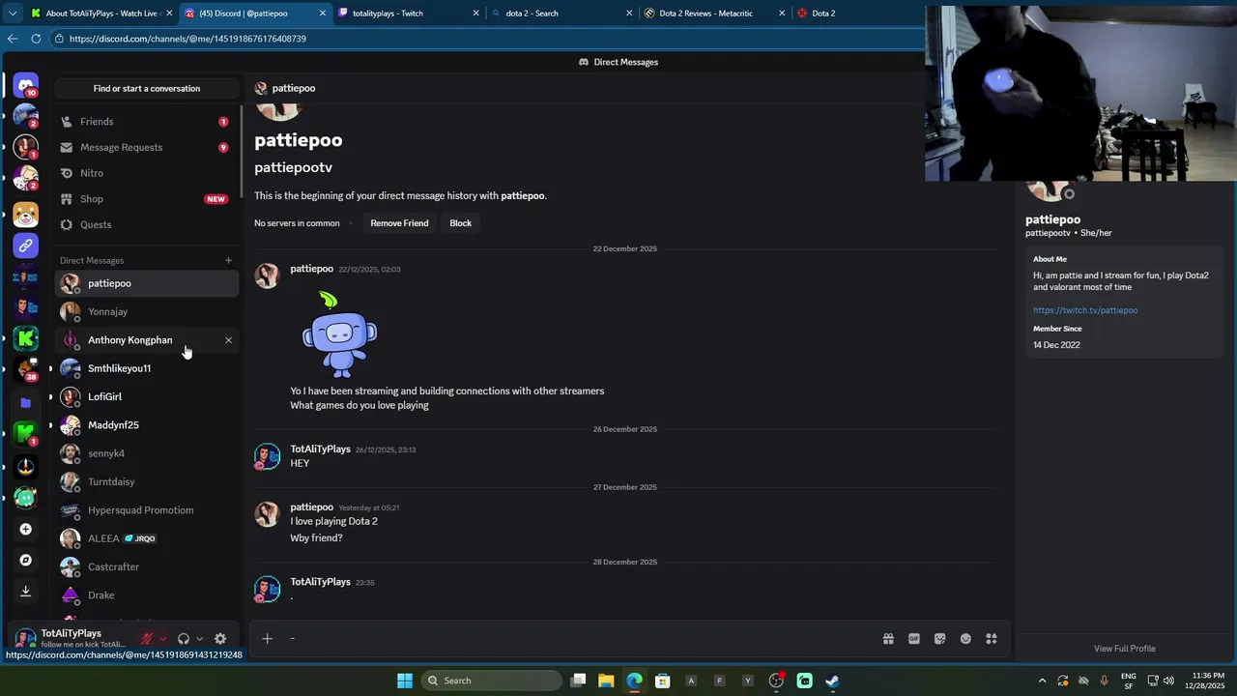The width and height of the screenshot is (1237, 696).
Task: Open the DM with Castcrafter
Action: 146,566
